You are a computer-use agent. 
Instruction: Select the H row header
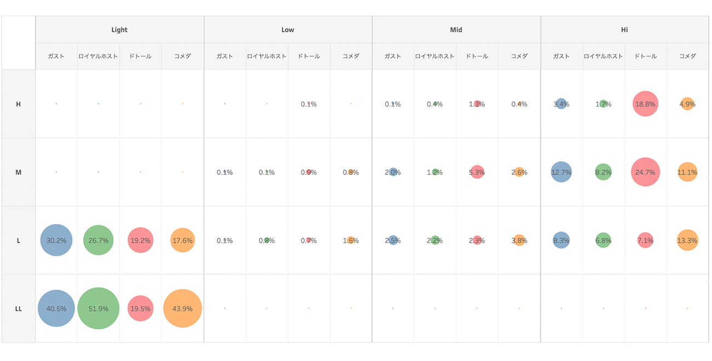click(x=19, y=104)
